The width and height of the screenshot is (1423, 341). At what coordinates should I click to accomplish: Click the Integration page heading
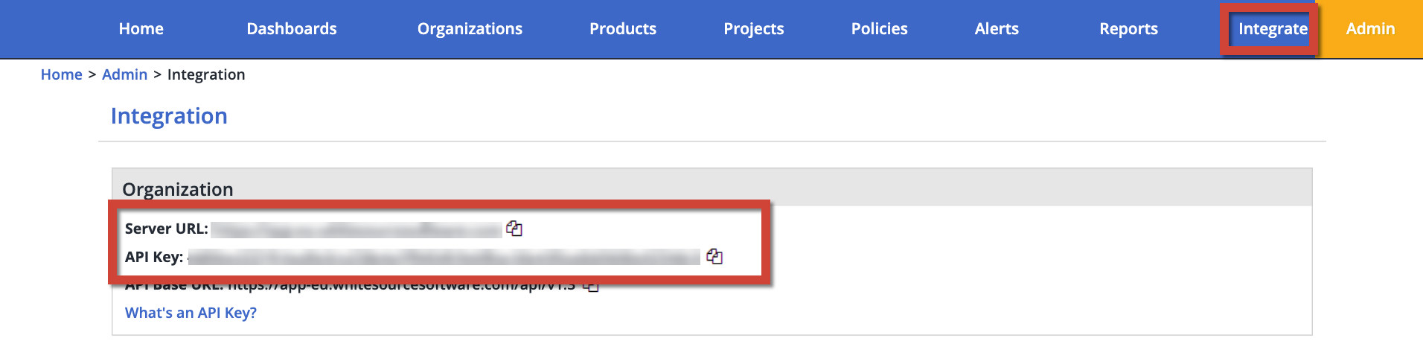pos(169,116)
